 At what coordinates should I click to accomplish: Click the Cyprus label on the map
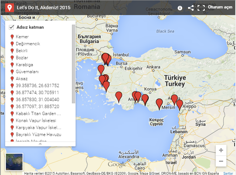click(156, 124)
